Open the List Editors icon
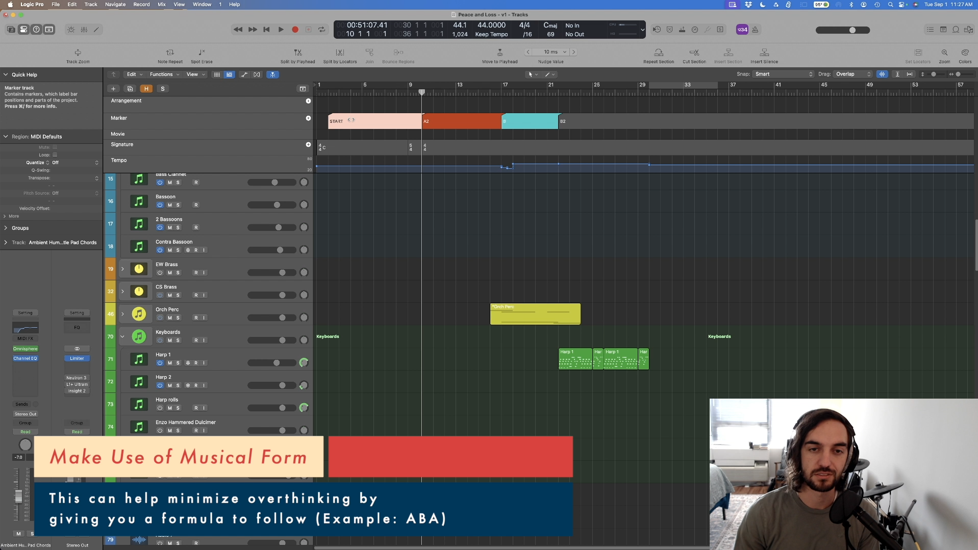This screenshot has width=978, height=550. tap(930, 30)
